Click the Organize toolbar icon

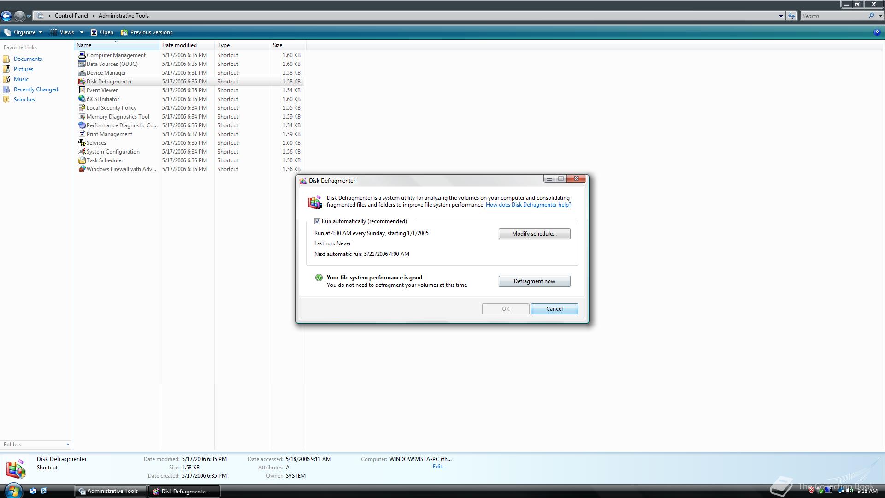(x=7, y=32)
